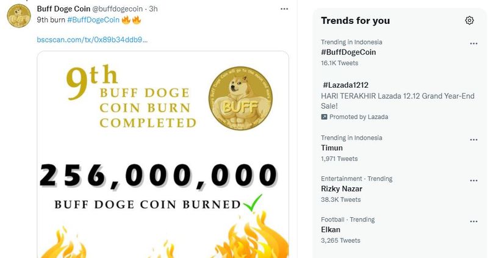Image resolution: width=488 pixels, height=258 pixels.
Task: Open the bscscan.com transaction link
Action: click(92, 40)
